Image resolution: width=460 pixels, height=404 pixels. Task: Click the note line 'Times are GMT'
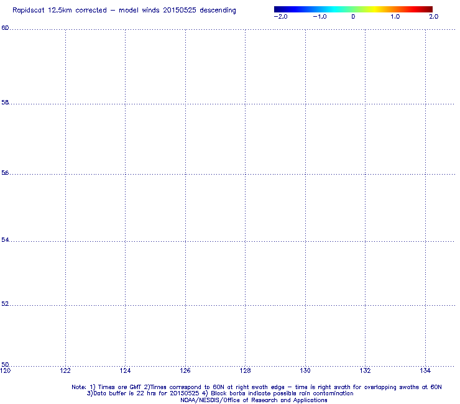[x=120, y=387]
